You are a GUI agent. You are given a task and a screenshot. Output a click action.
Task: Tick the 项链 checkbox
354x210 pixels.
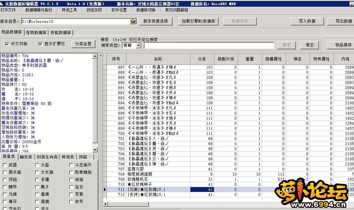point(5,180)
